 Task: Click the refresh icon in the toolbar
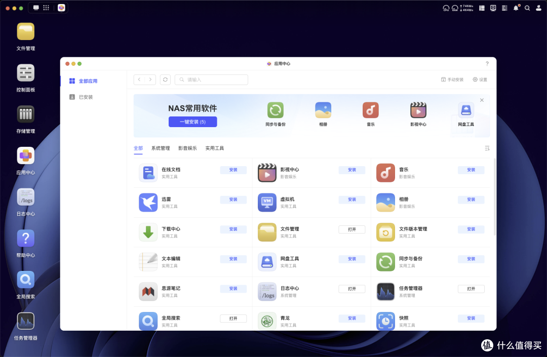165,80
